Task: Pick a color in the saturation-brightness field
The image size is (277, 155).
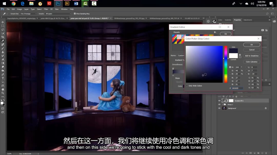Action: click(x=204, y=64)
